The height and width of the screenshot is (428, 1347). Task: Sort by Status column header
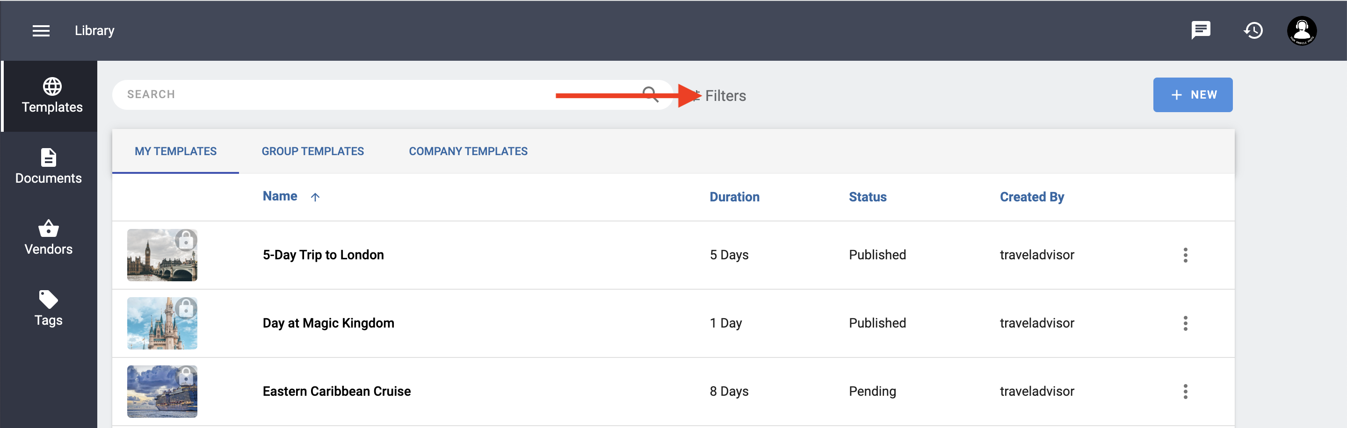point(868,197)
